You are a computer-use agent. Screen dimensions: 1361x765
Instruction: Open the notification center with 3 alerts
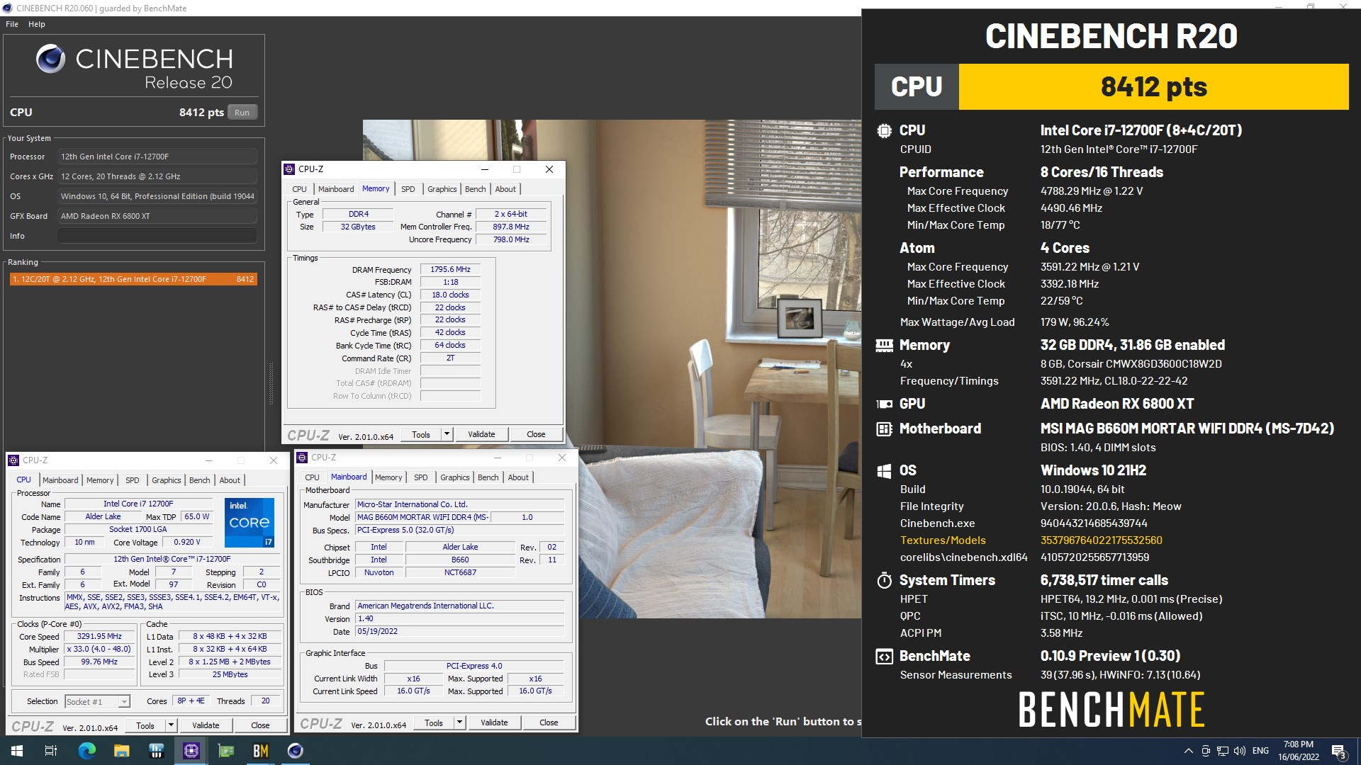(1338, 751)
